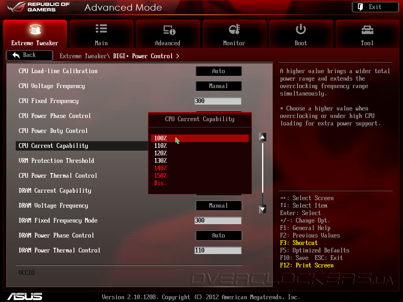Open the Monitor gauge icon
Image resolution: width=403 pixels, height=302 pixels.
(235, 29)
